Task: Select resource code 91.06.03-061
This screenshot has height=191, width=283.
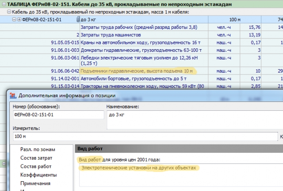Action: pyautogui.click(x=65, y=58)
